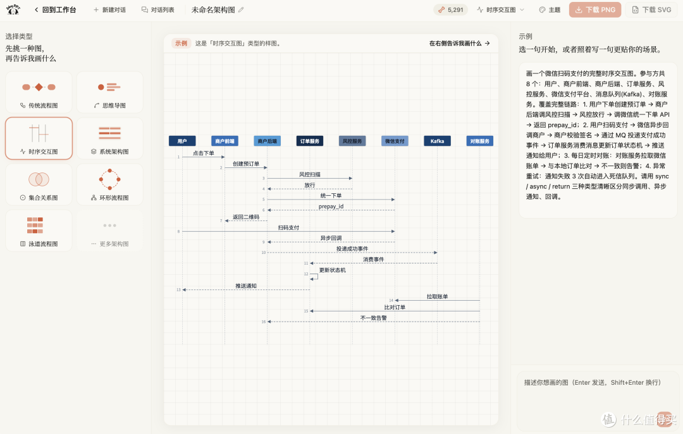Select the 时序交互图 diagram type card
The height and width of the screenshot is (434, 683).
39,138
